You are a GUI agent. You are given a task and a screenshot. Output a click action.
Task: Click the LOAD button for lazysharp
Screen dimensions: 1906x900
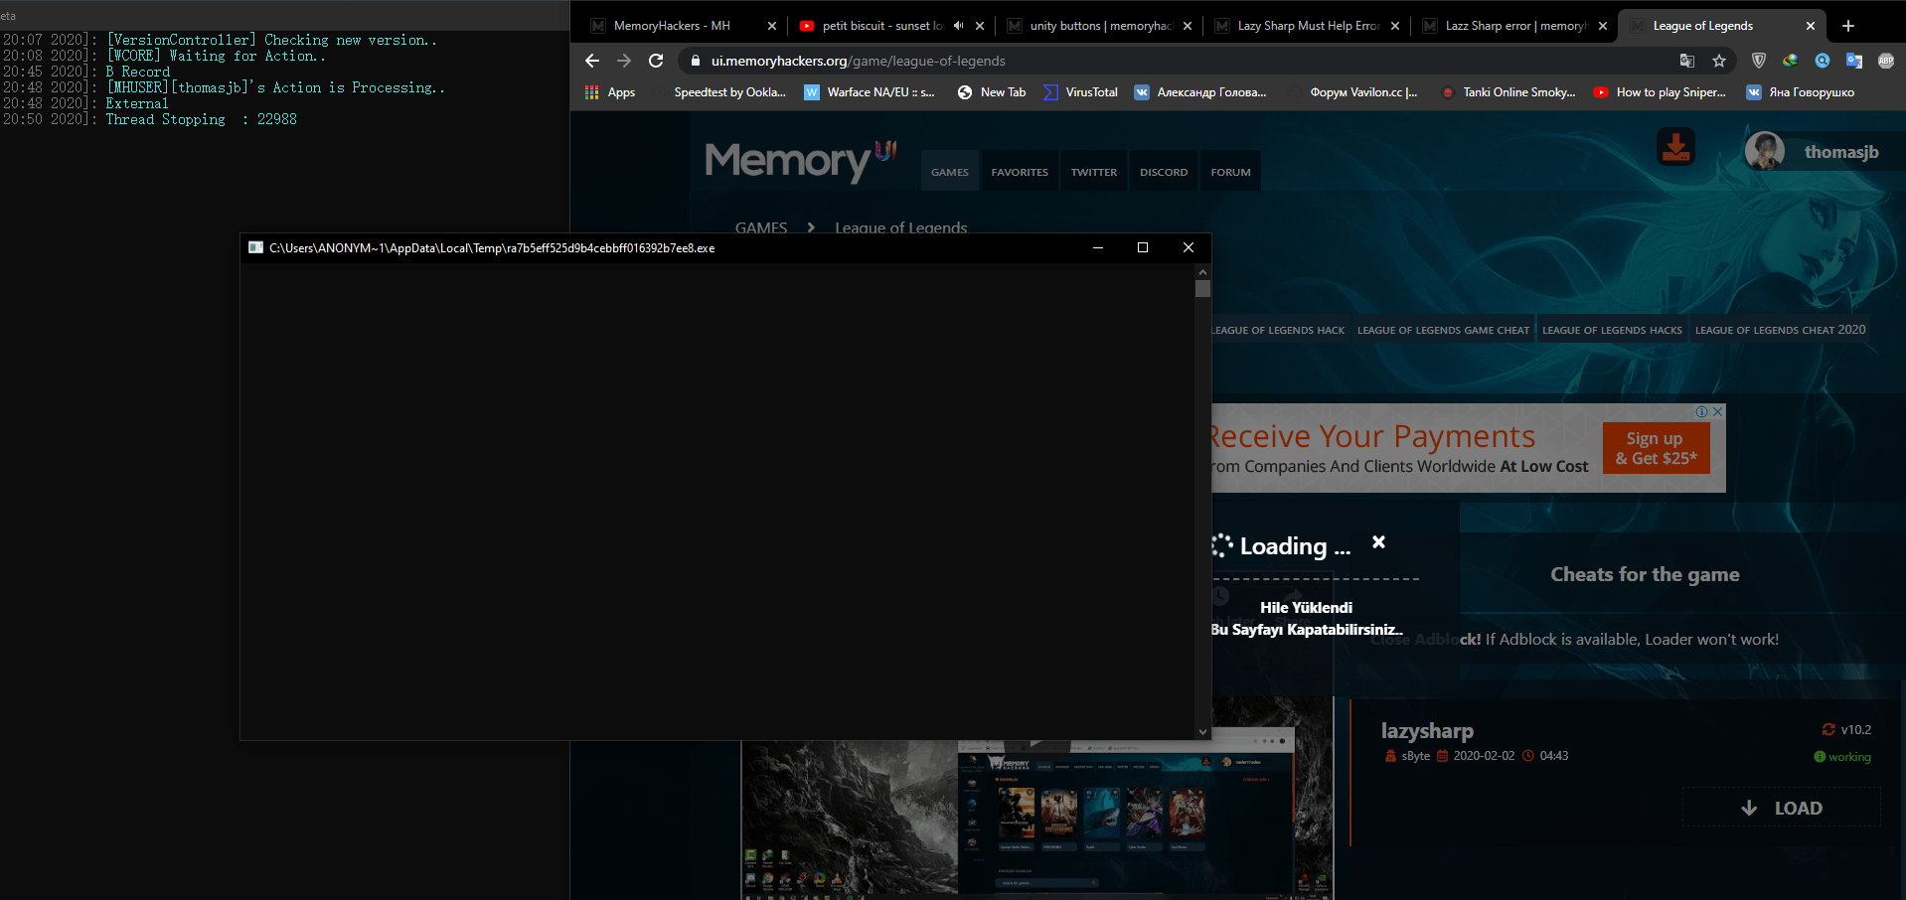[x=1782, y=808]
